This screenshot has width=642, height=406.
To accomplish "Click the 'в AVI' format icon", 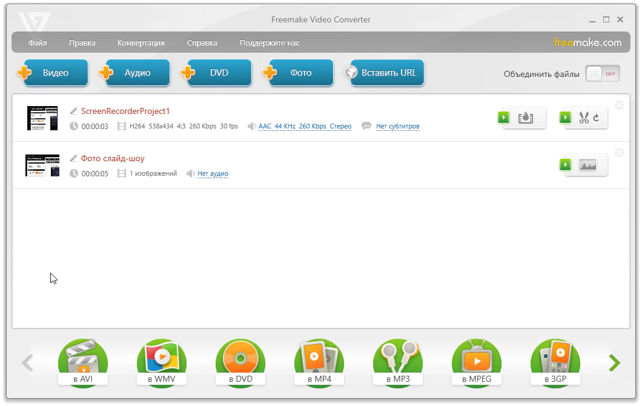I will tap(82, 362).
